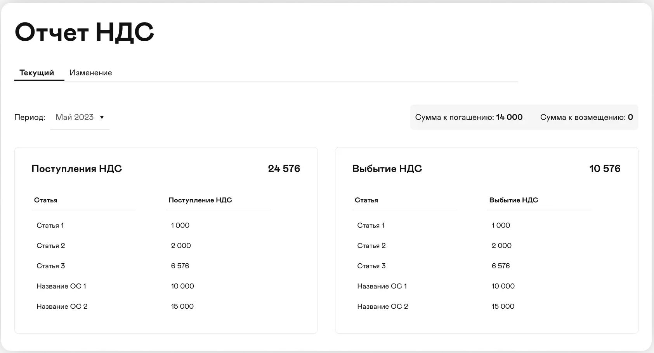Select Статья 2 in Поступления НДС
Image resolution: width=654 pixels, height=353 pixels.
click(51, 246)
